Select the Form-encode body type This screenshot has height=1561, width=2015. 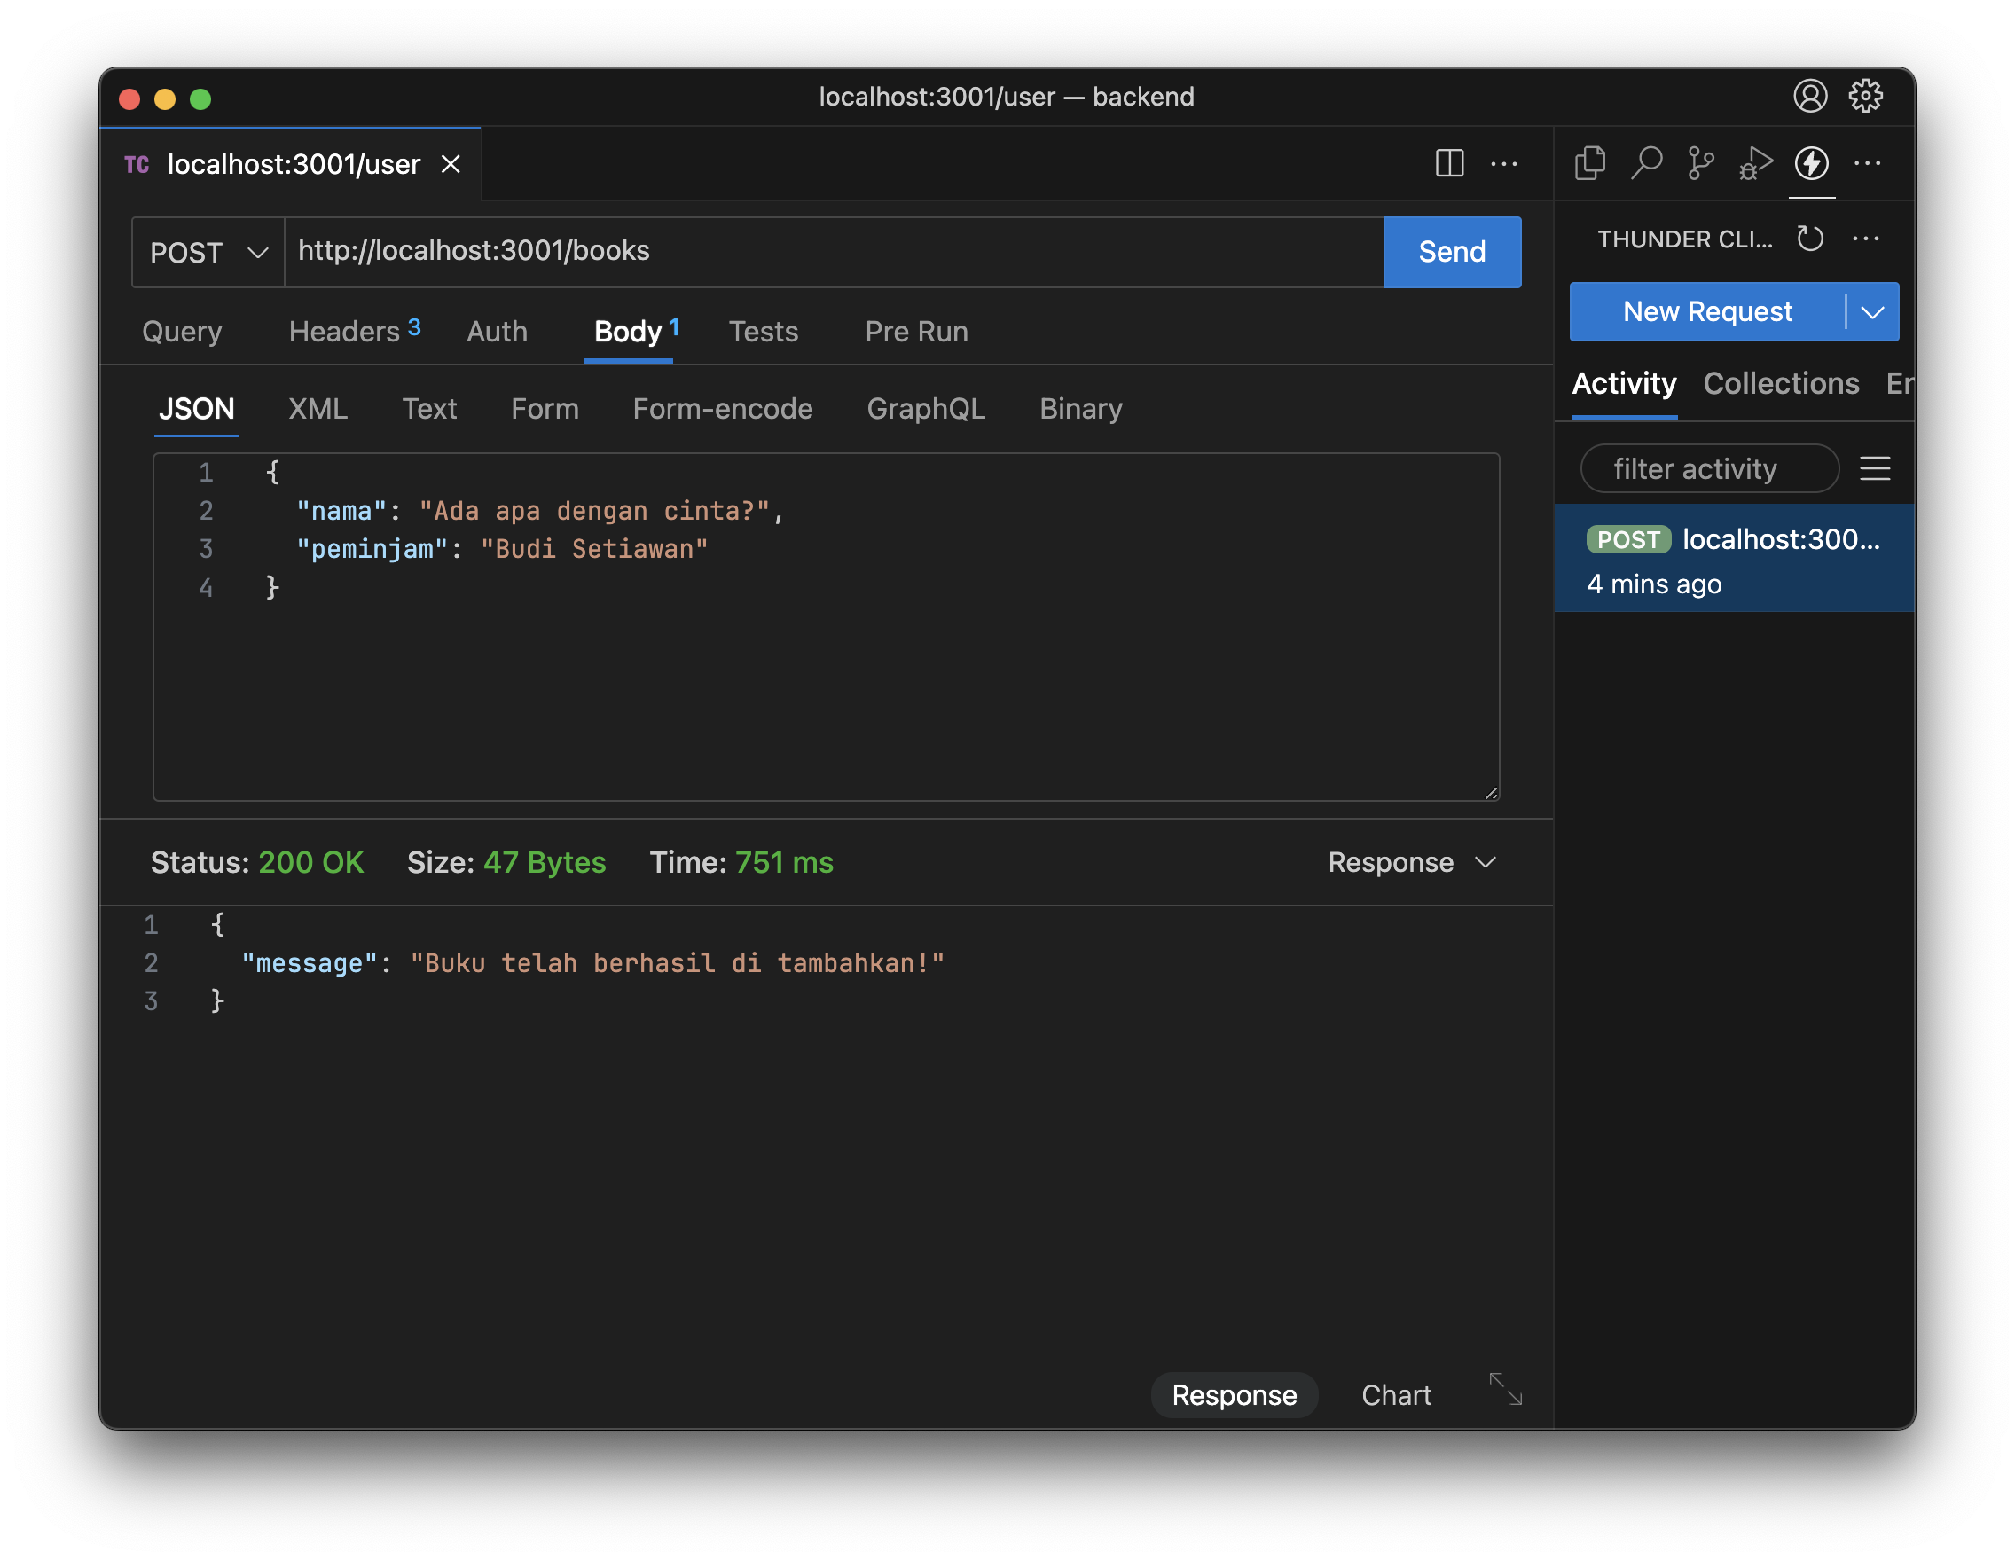(723, 409)
